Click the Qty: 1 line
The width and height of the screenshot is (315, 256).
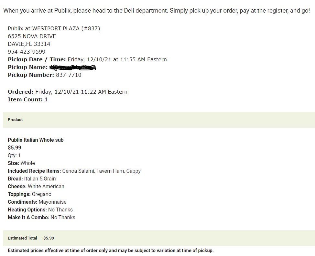(14, 156)
